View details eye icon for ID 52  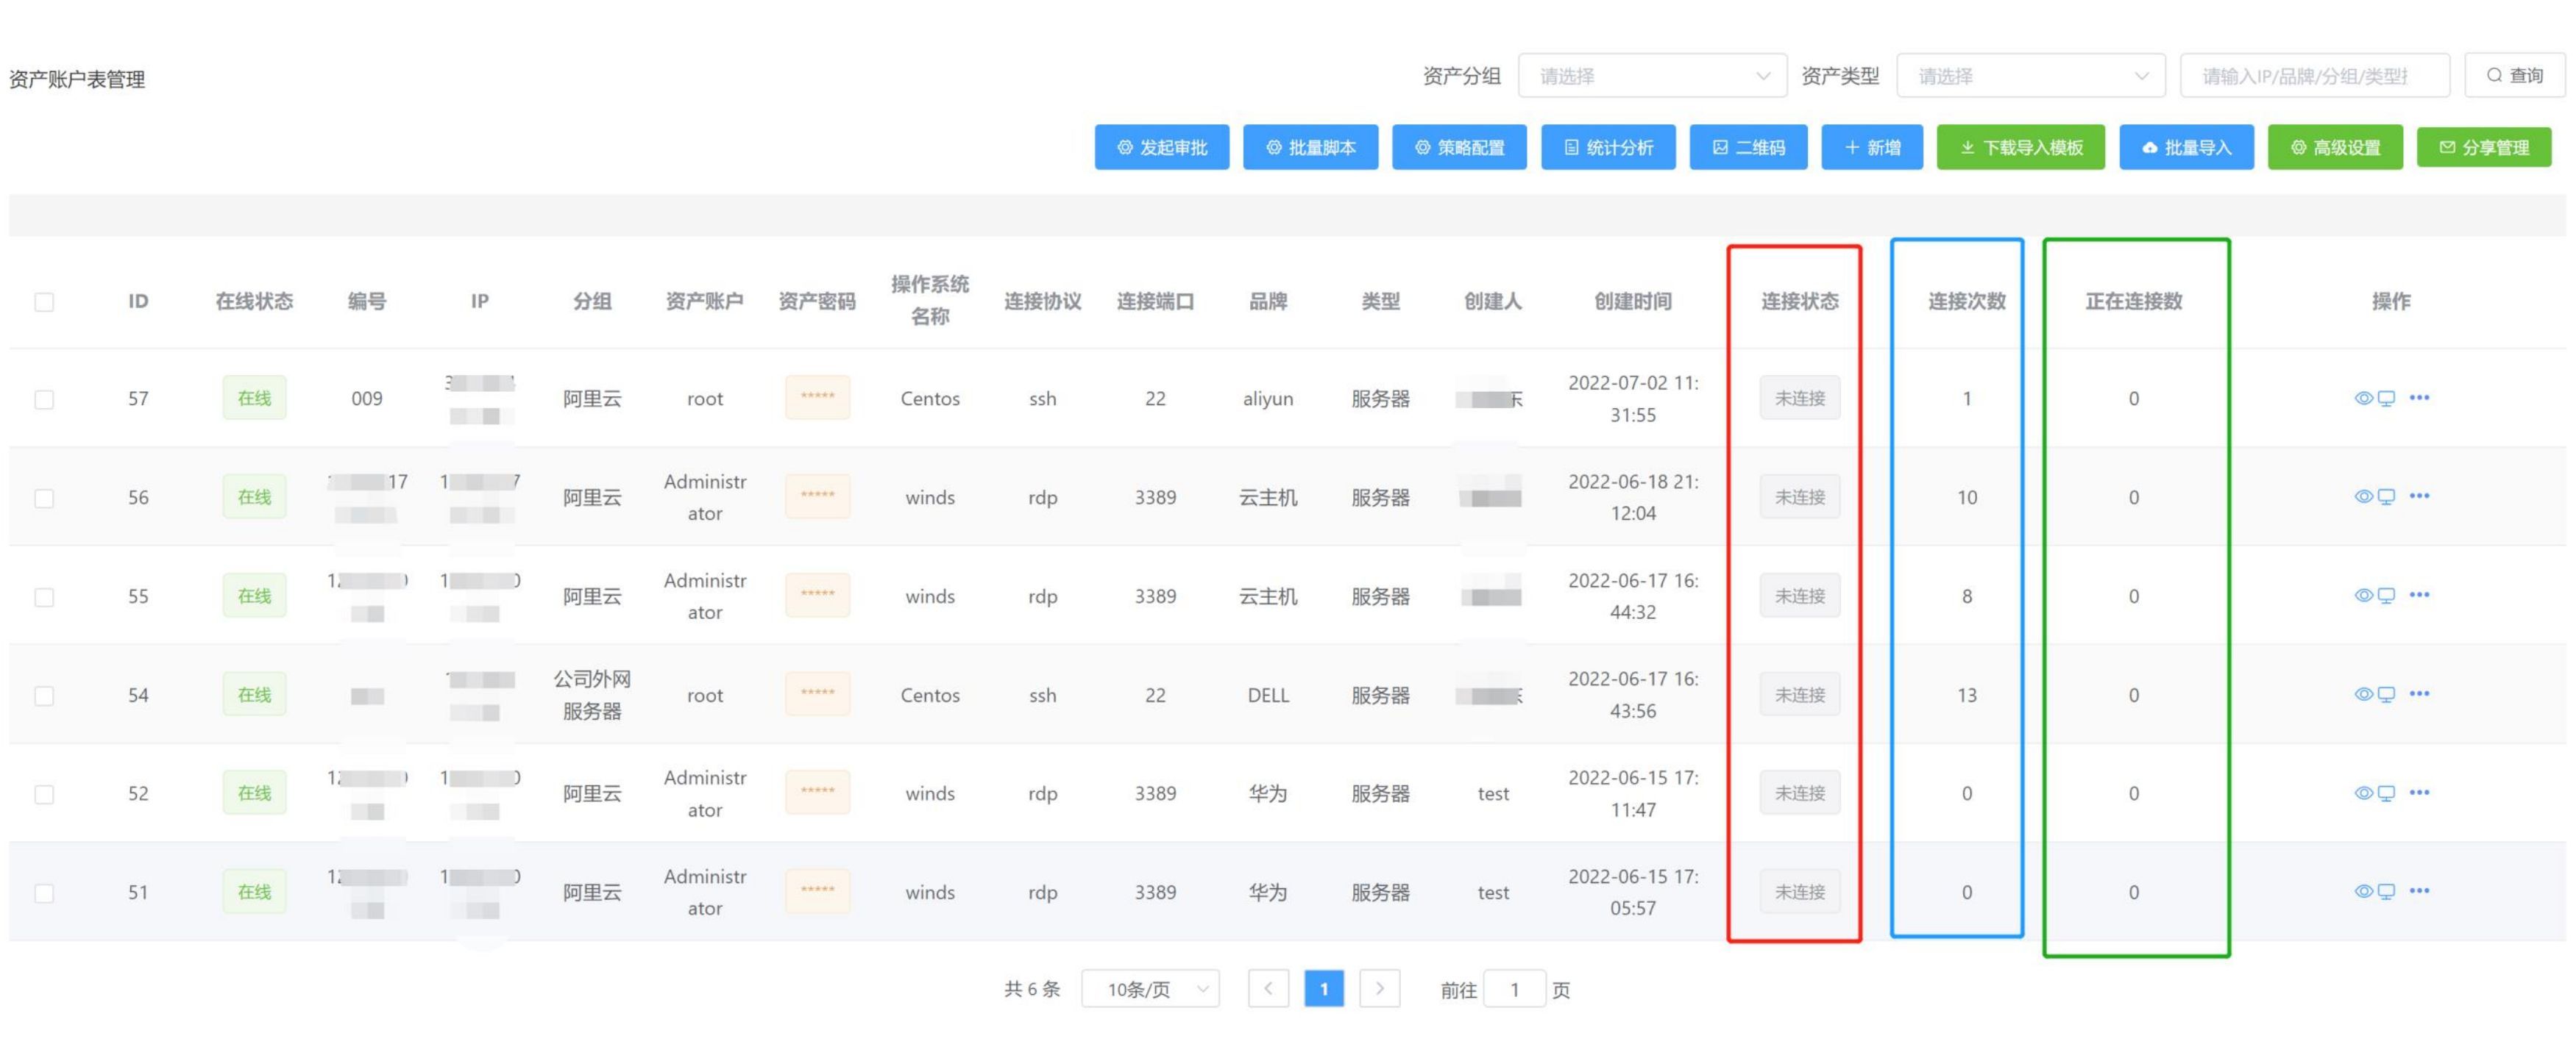[x=2363, y=793]
